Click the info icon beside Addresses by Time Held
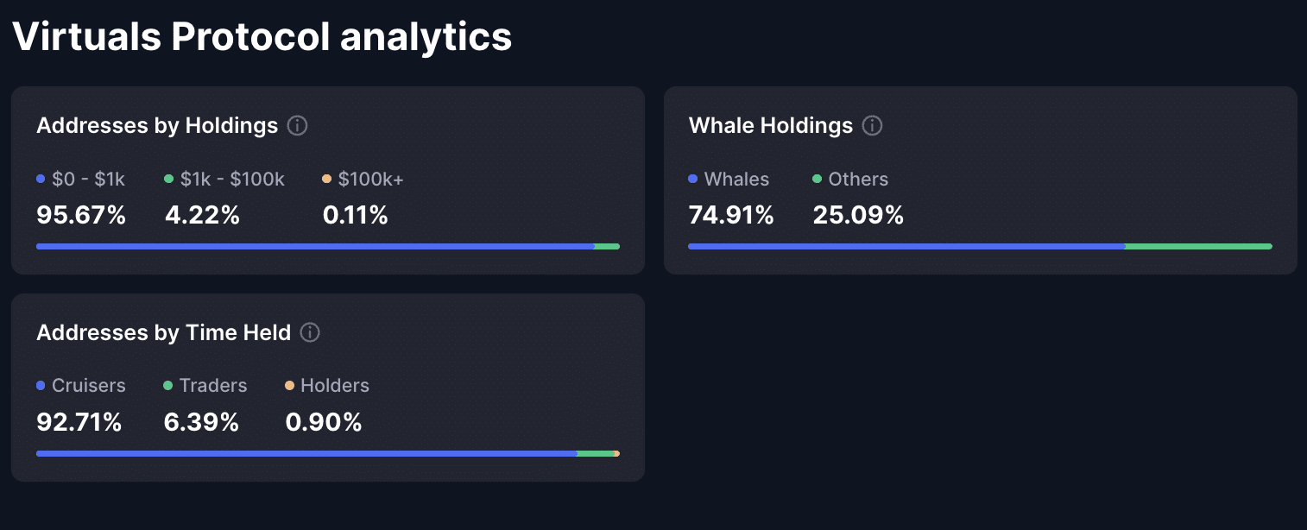This screenshot has width=1307, height=530. click(x=310, y=333)
